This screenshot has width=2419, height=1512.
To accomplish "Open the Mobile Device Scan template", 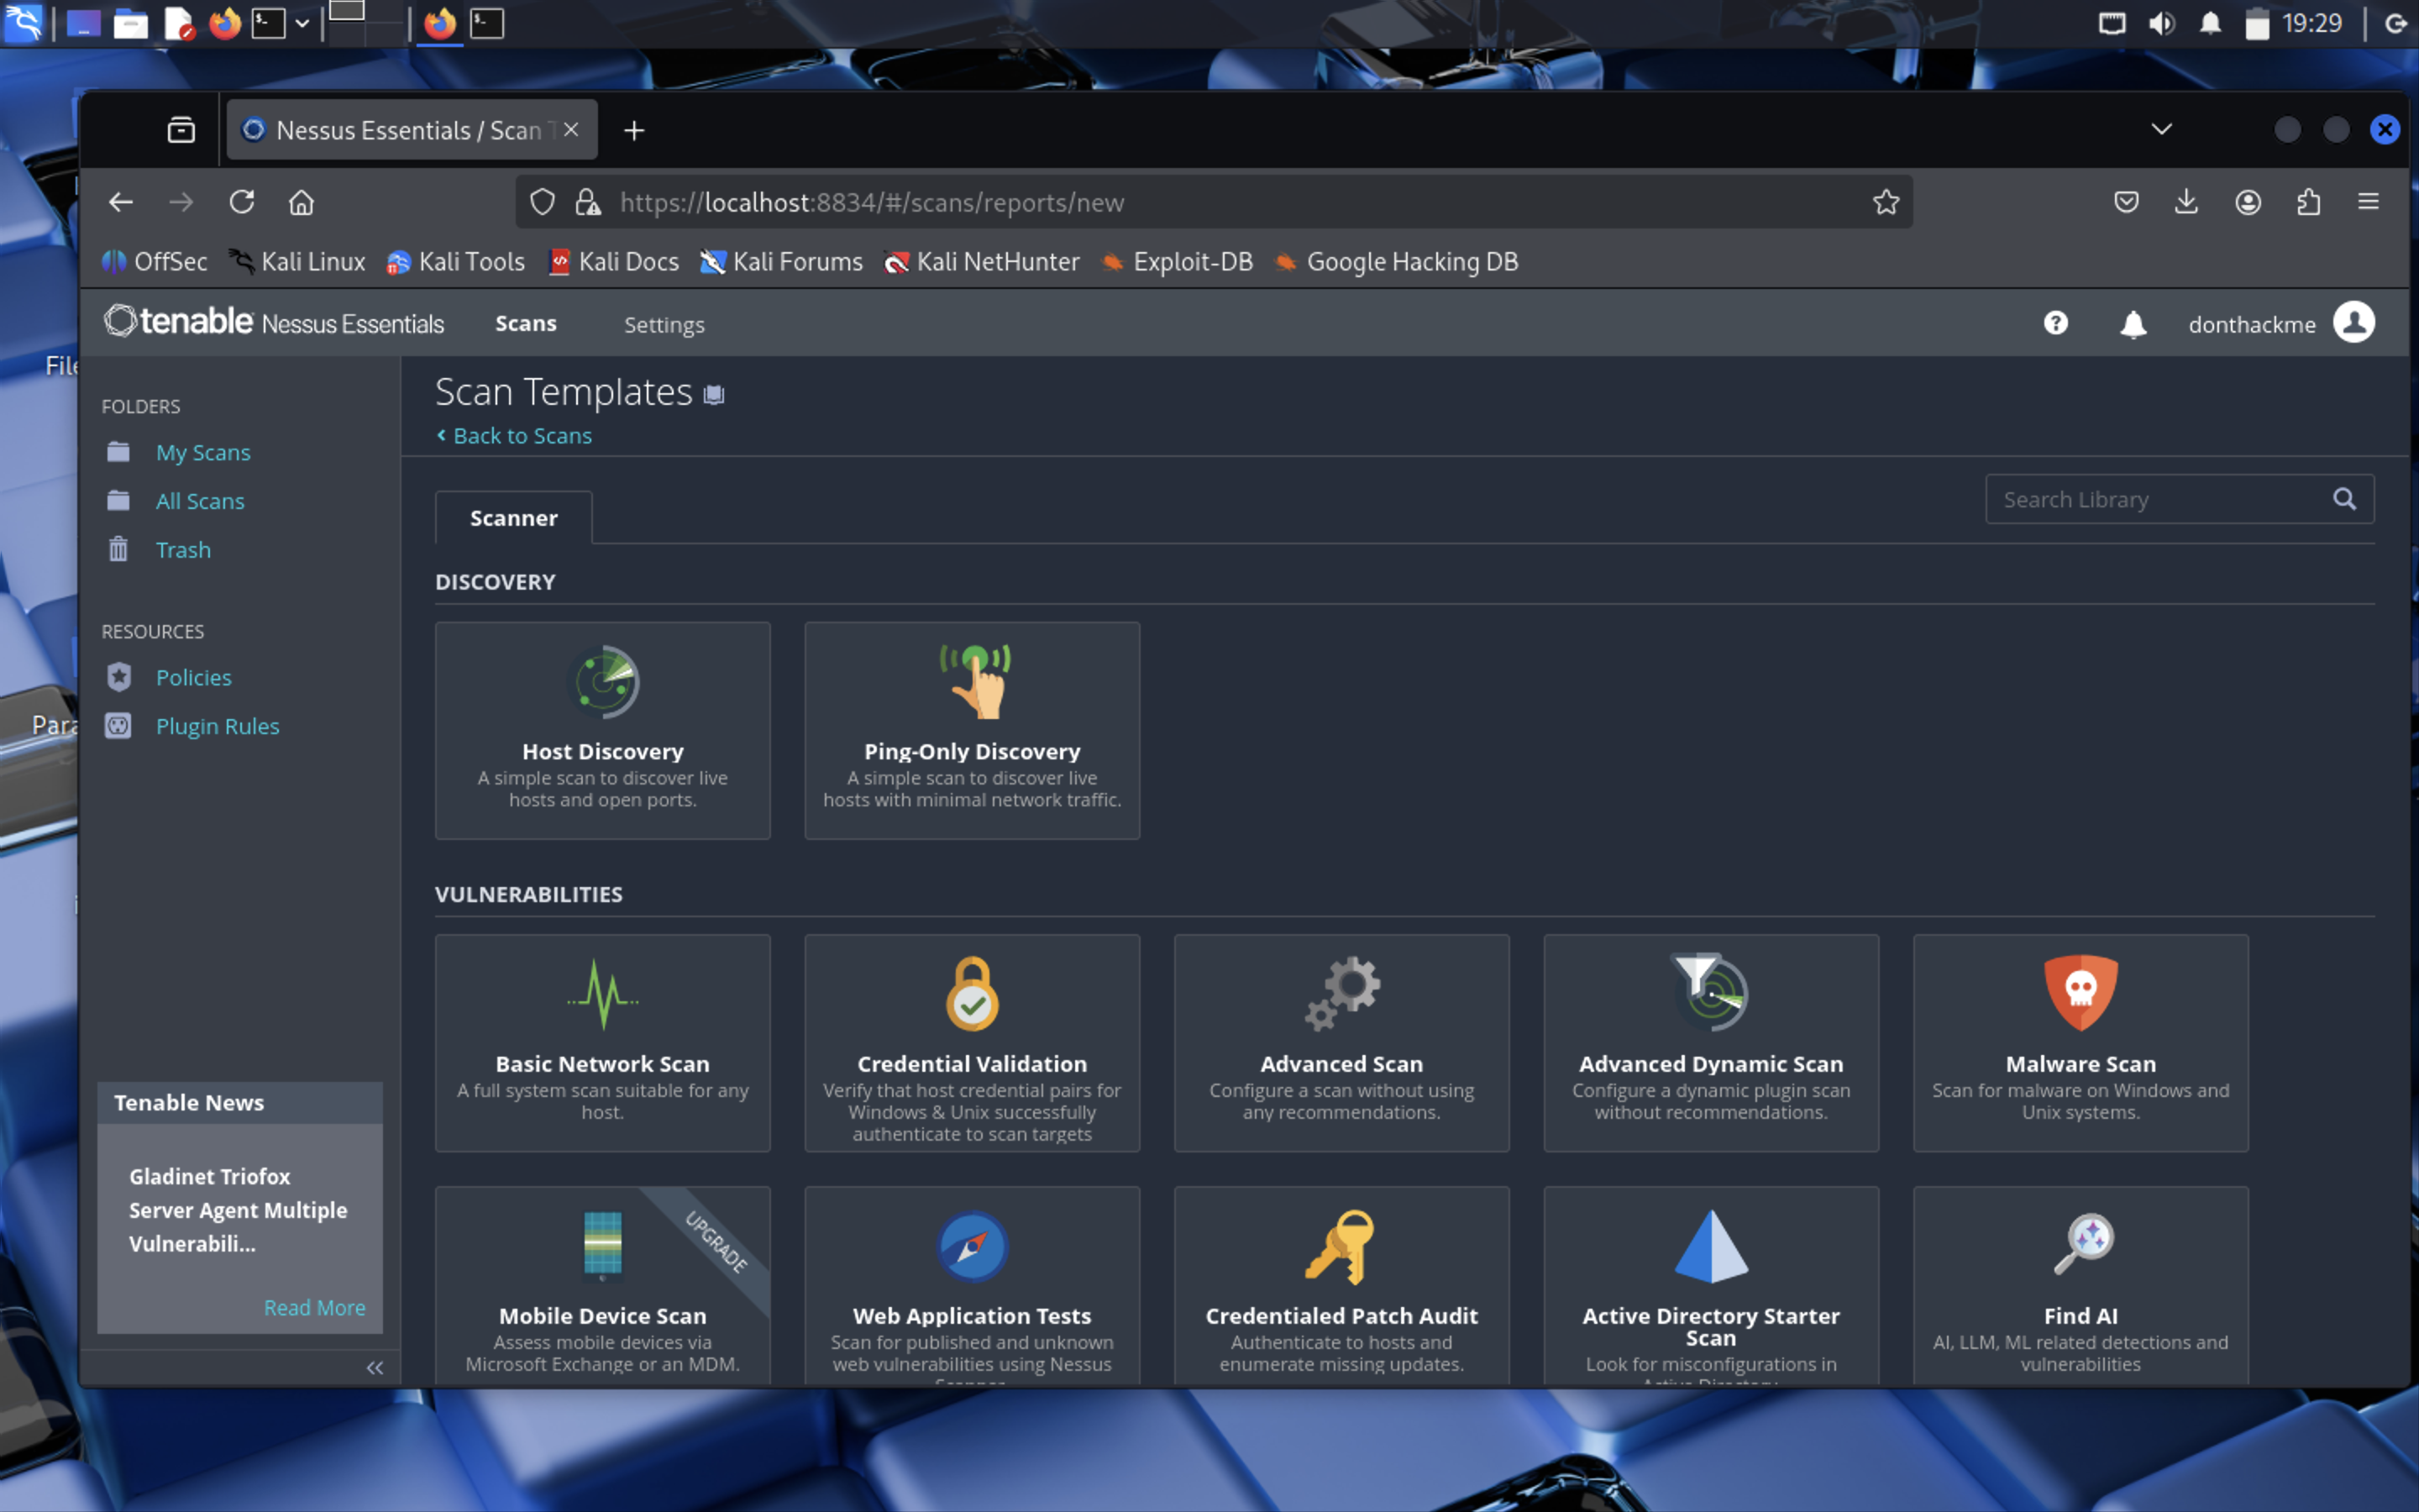I will (603, 1286).
